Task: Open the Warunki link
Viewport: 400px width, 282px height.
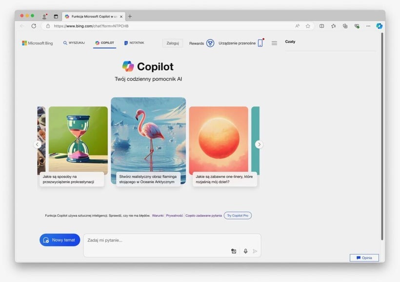Action: [158, 215]
